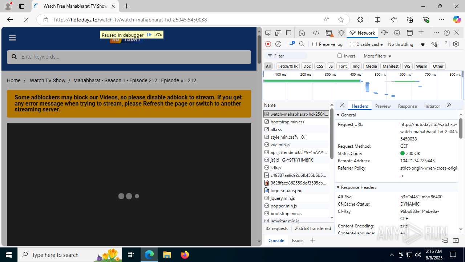This screenshot has height=262, width=465.
Task: Enable Preserve log checkbox
Action: (x=315, y=44)
